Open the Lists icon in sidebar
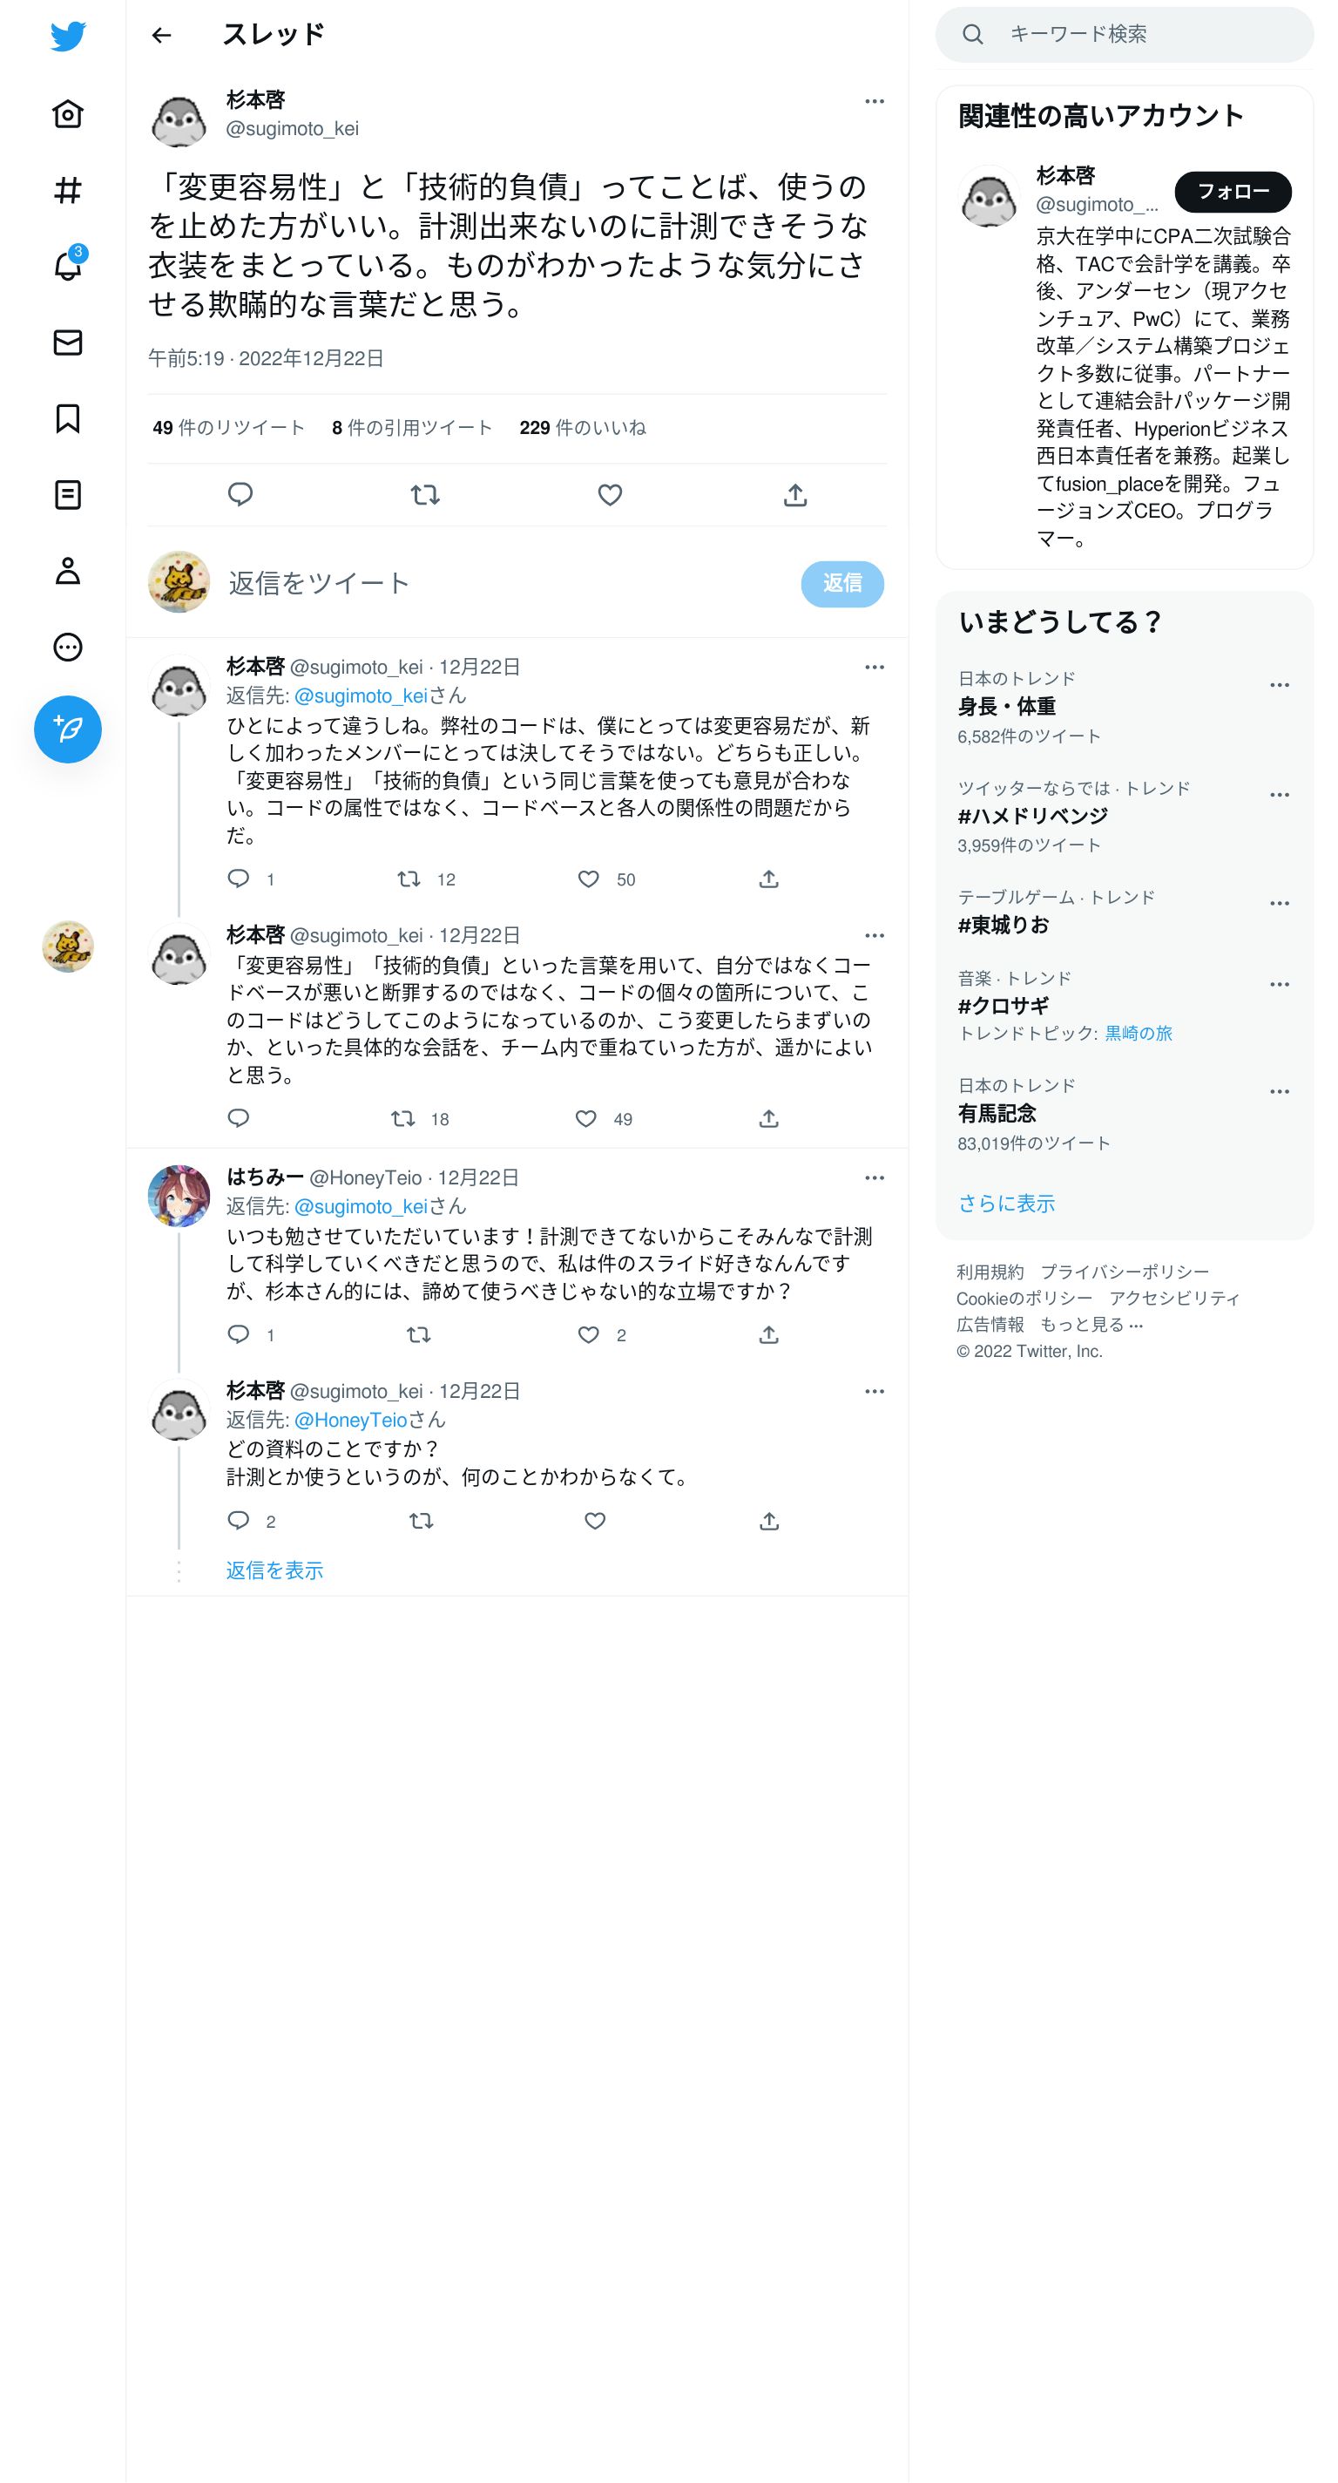The width and height of the screenshot is (1338, 2483). (x=67, y=494)
